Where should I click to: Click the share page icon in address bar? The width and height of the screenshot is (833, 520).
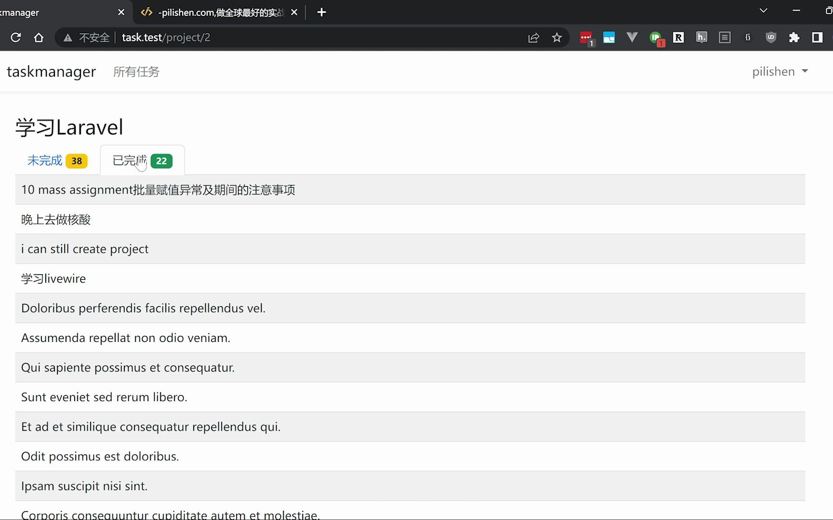coord(534,38)
